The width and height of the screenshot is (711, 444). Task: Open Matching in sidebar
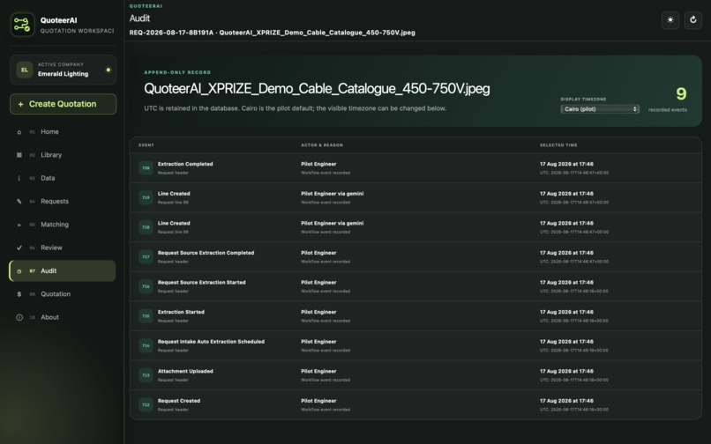[x=63, y=225]
